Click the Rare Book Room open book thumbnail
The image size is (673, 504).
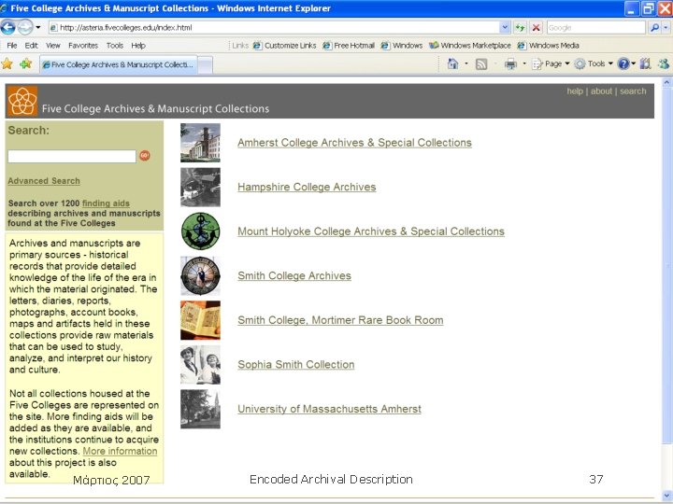(200, 320)
